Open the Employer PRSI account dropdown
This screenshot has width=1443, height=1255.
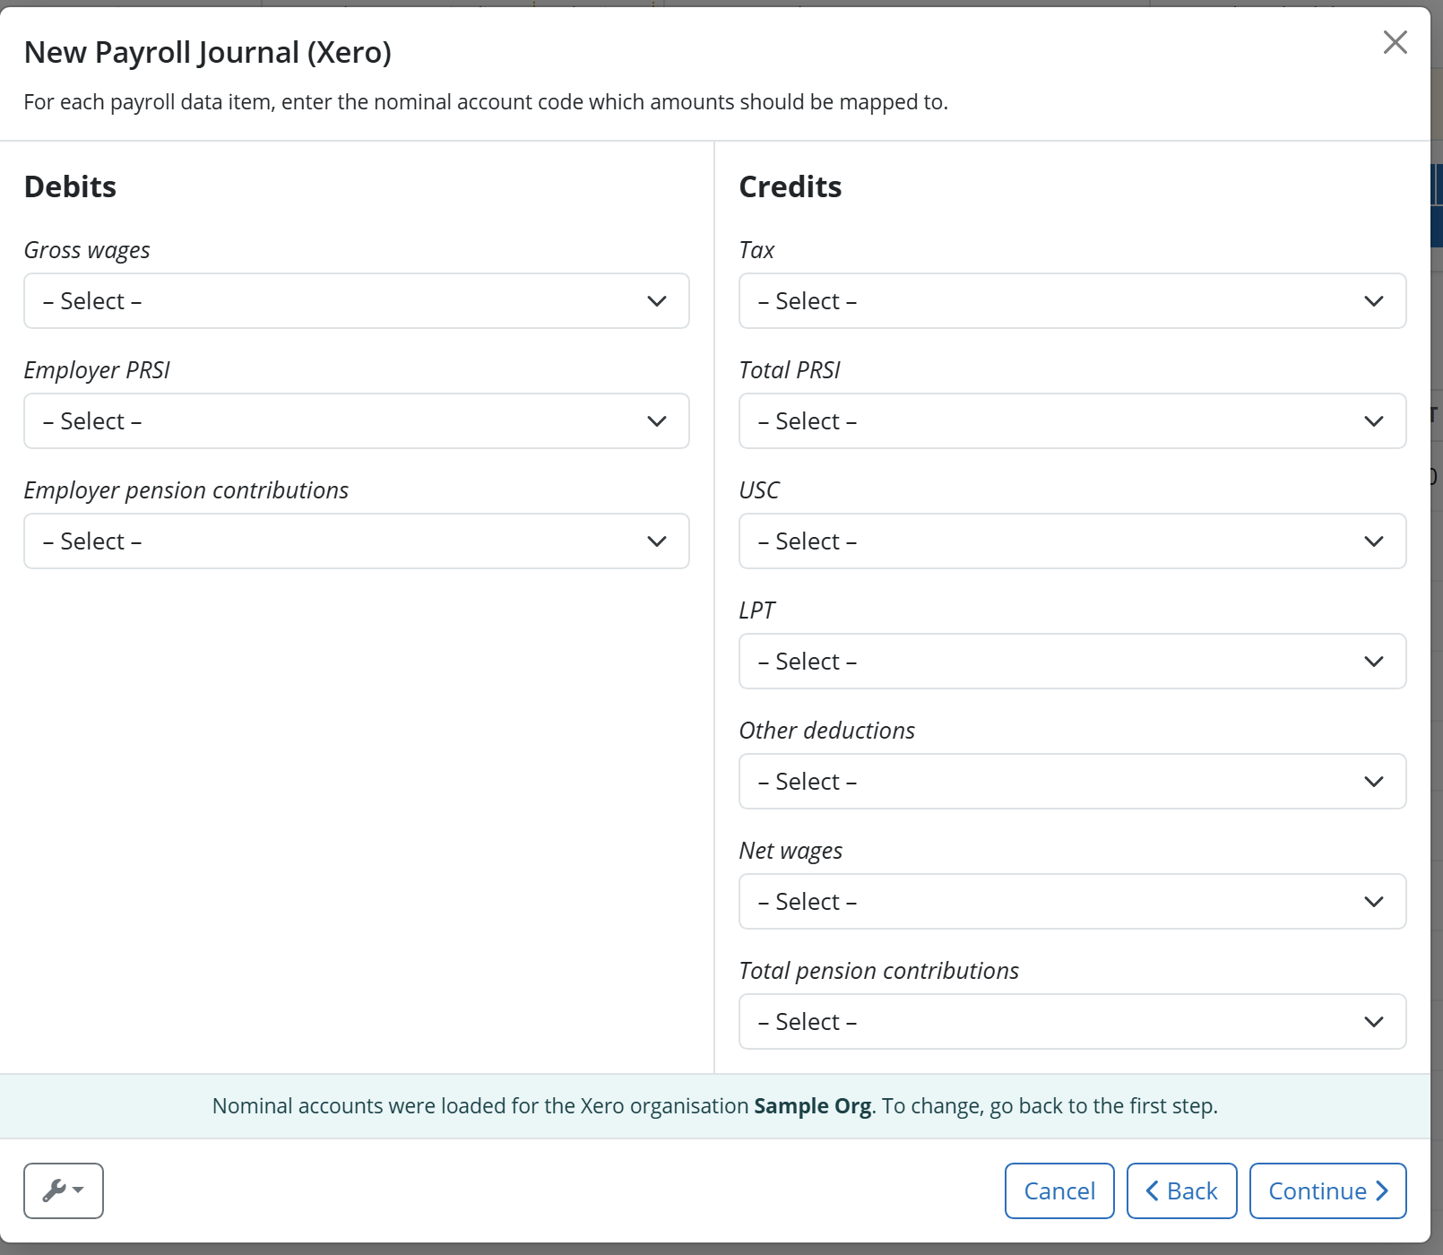(356, 421)
